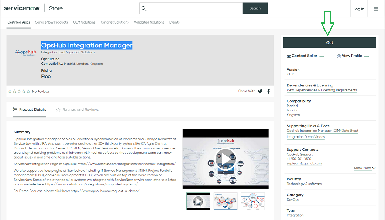Open the Certified Apps tab
This screenshot has height=220, width=385.
click(x=18, y=22)
